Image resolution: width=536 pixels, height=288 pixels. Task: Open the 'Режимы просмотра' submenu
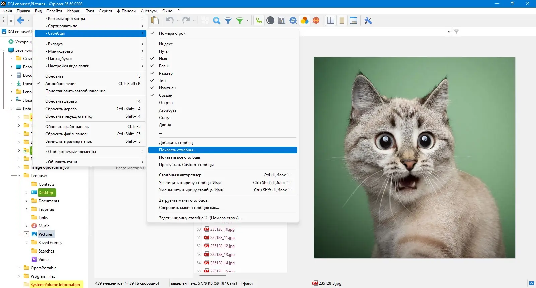pyautogui.click(x=90, y=19)
